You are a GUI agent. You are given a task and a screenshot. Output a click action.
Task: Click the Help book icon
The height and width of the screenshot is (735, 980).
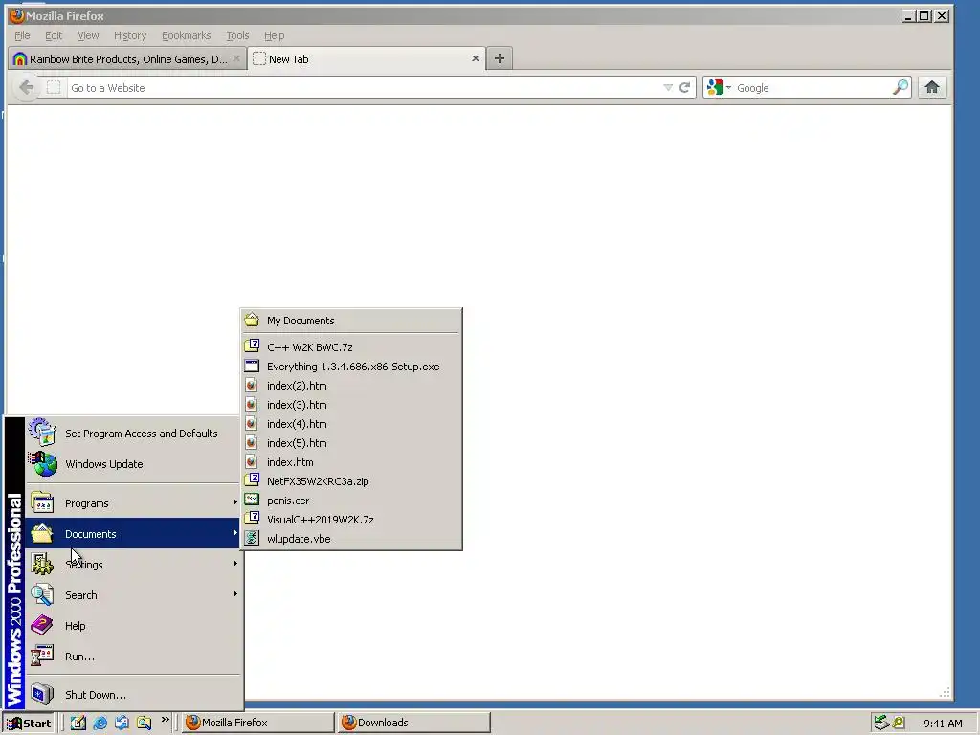(42, 625)
